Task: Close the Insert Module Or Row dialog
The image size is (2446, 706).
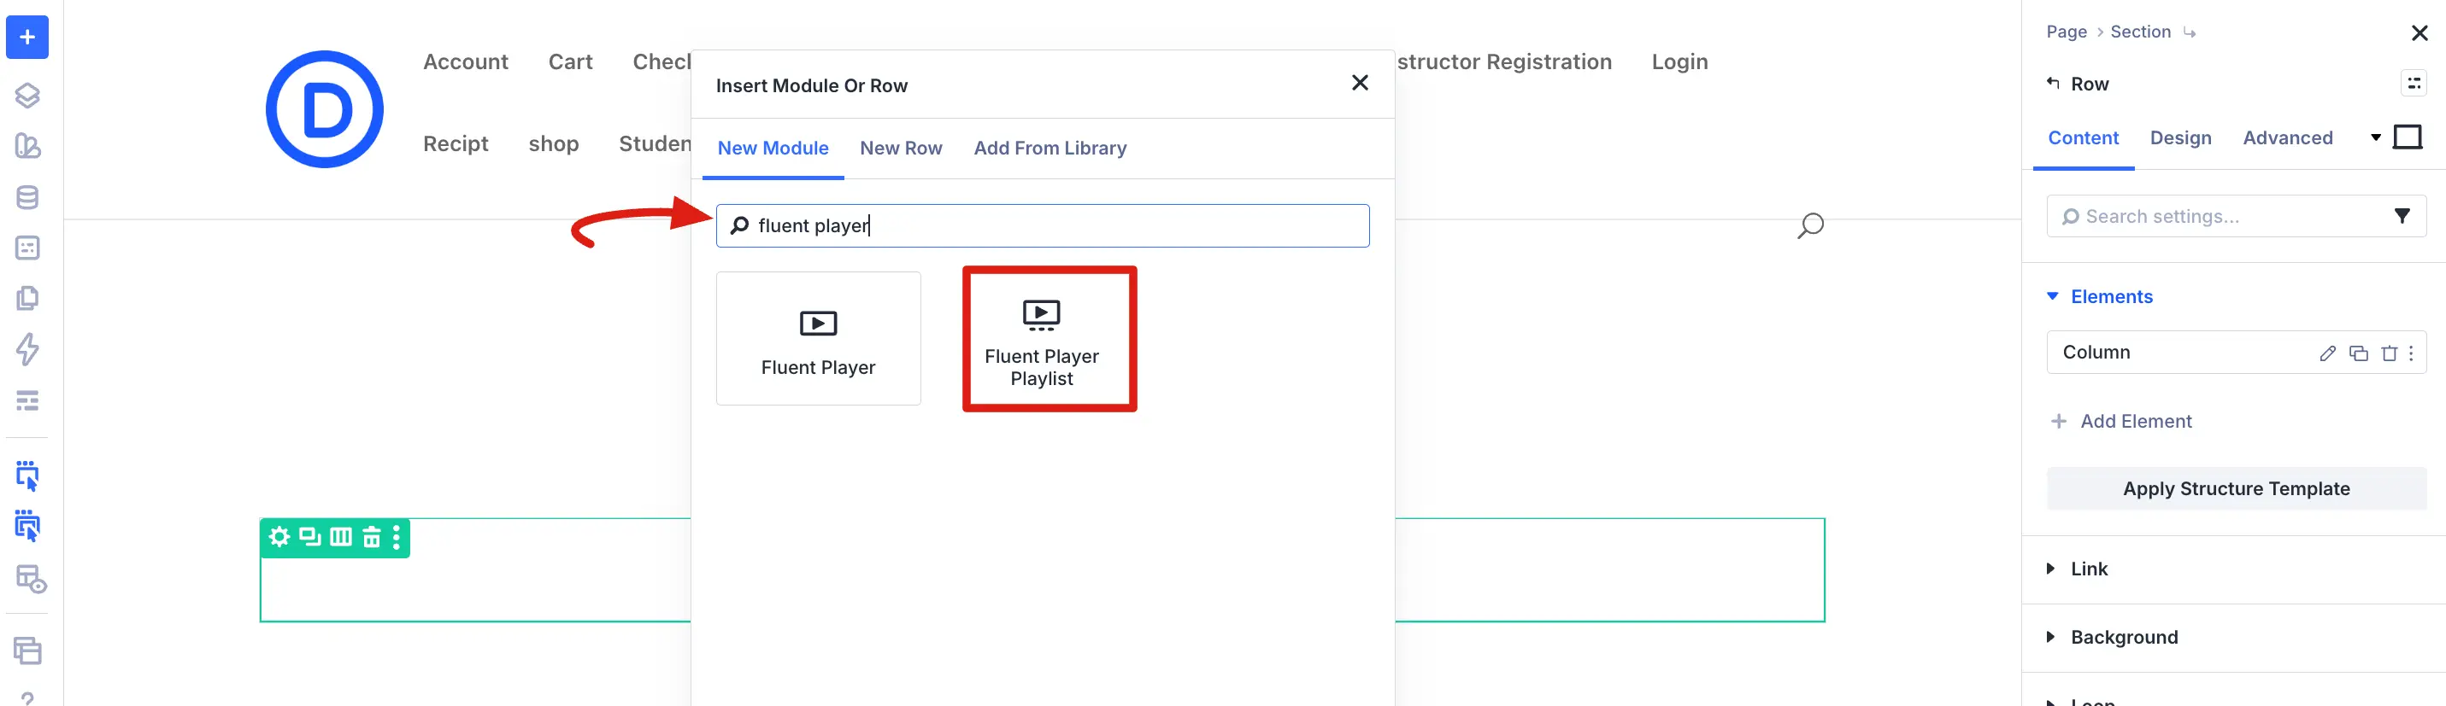Action: point(1360,84)
